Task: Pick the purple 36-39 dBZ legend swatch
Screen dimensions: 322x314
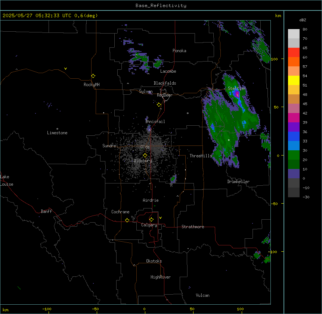Action: tap(294, 127)
